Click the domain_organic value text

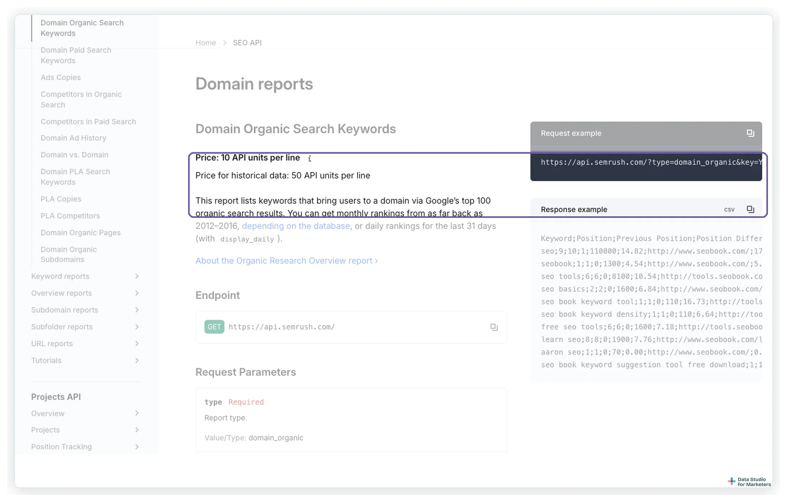[276, 438]
